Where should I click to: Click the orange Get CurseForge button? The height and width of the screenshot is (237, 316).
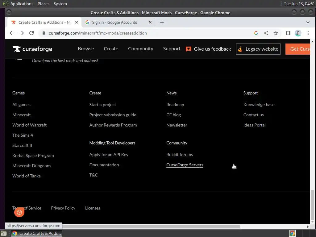tap(298, 49)
